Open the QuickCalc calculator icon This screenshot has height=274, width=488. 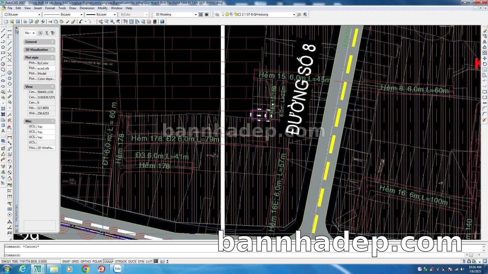point(155,22)
